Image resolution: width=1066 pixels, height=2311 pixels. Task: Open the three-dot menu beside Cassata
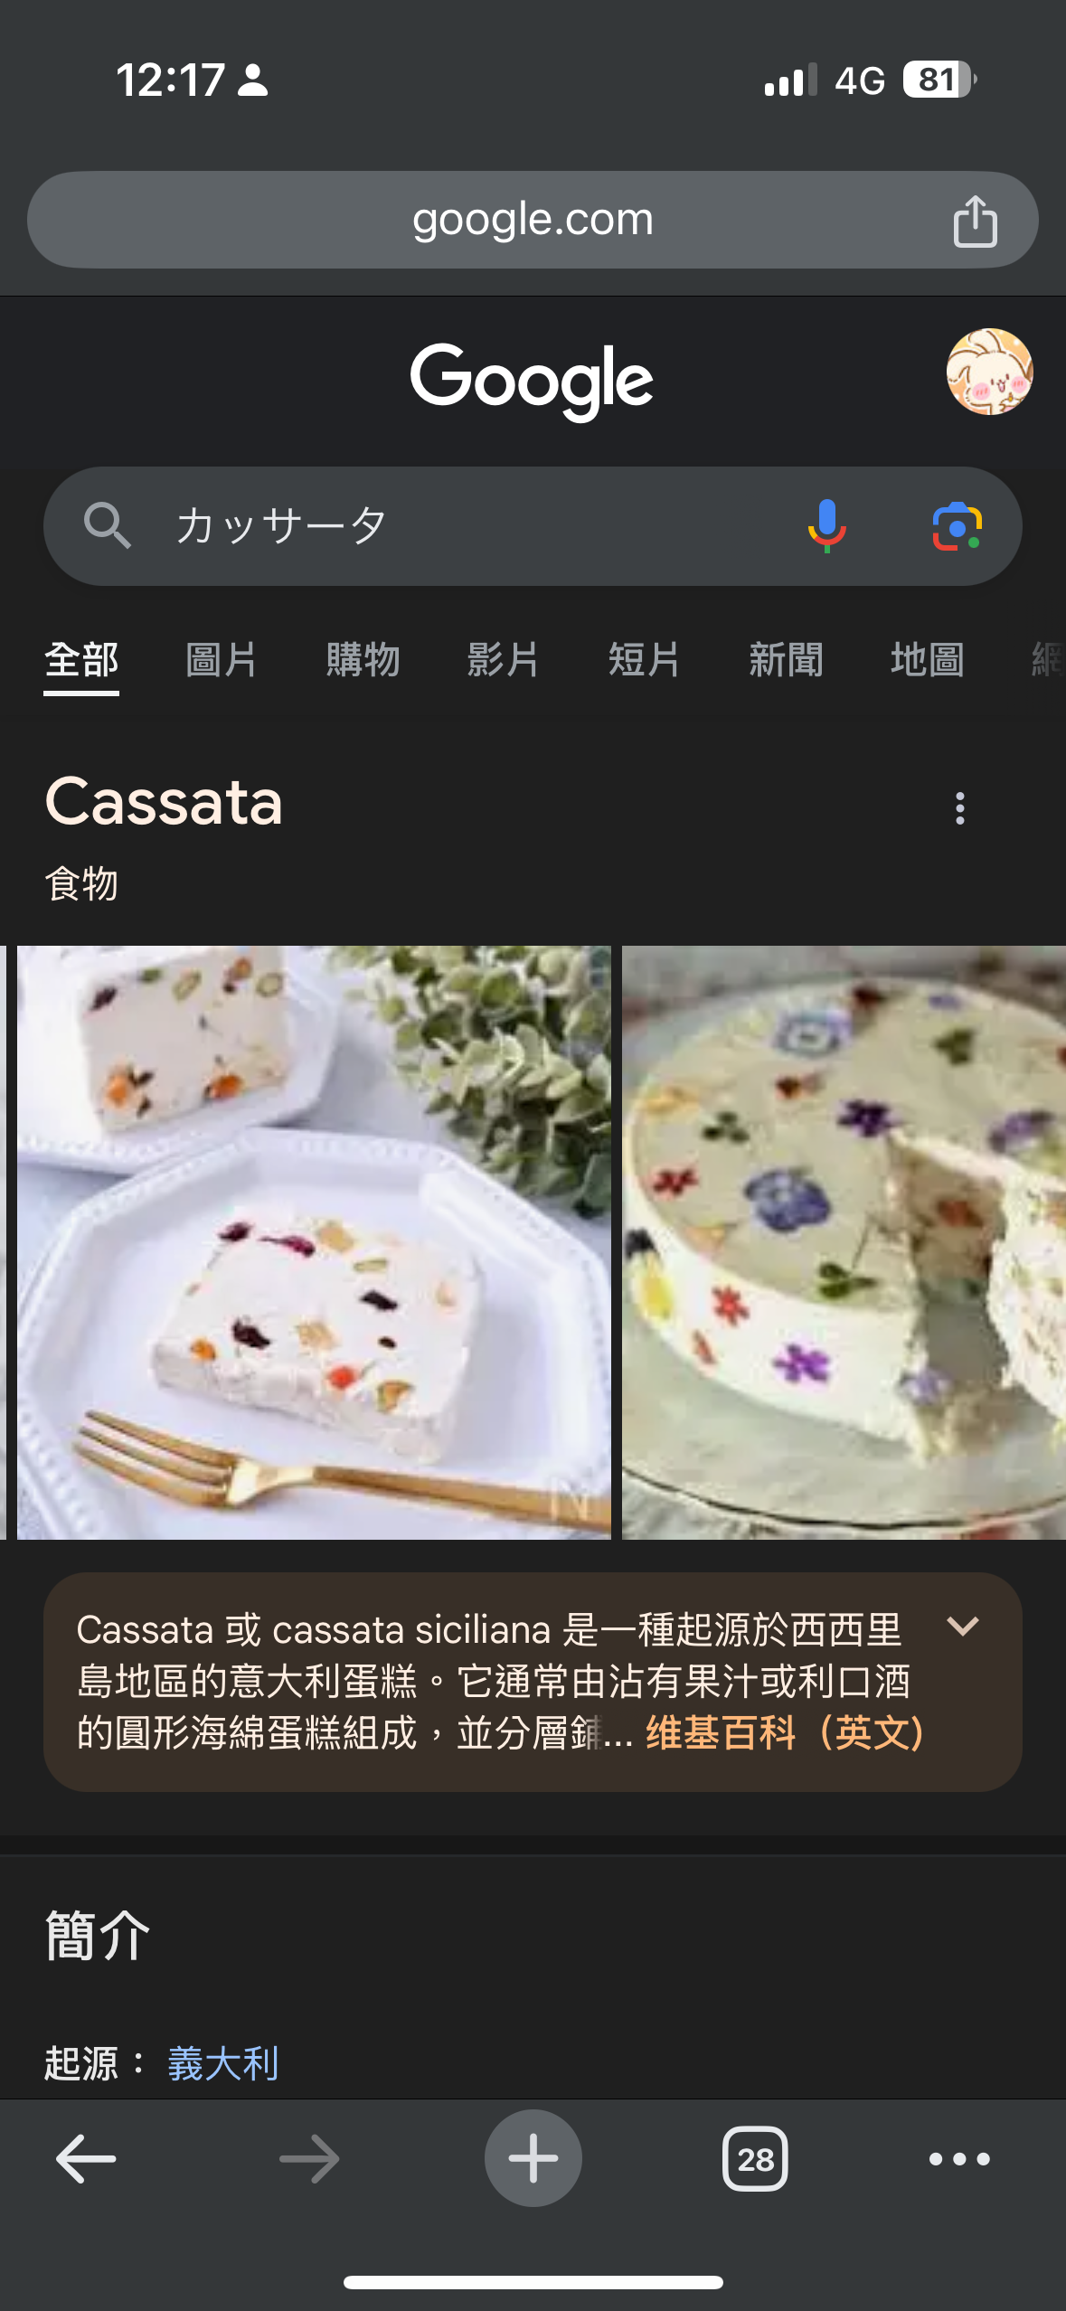pyautogui.click(x=959, y=807)
